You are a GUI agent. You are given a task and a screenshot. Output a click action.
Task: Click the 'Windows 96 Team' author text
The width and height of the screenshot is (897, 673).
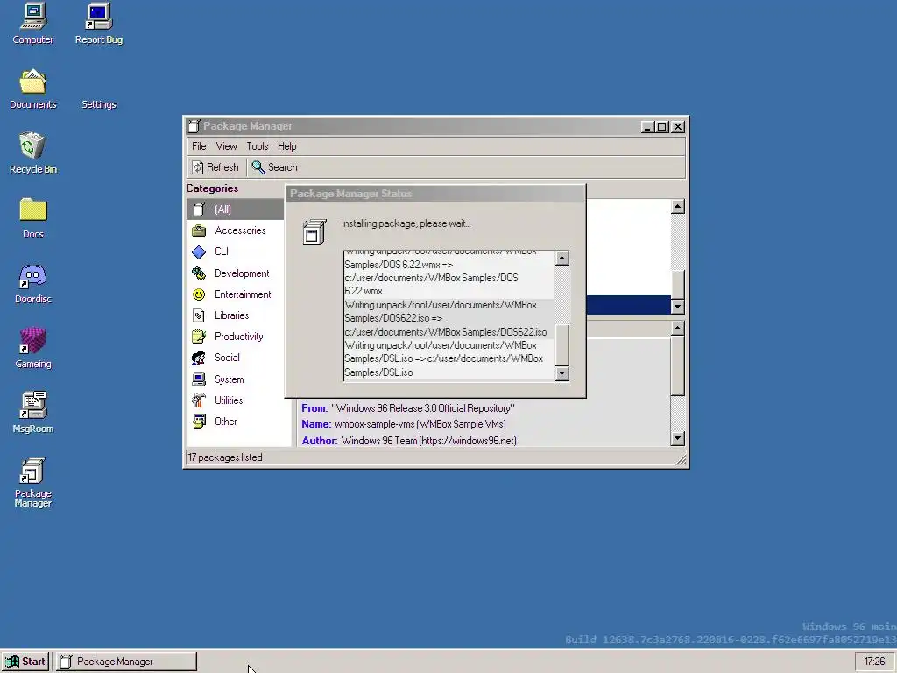pyautogui.click(x=380, y=441)
